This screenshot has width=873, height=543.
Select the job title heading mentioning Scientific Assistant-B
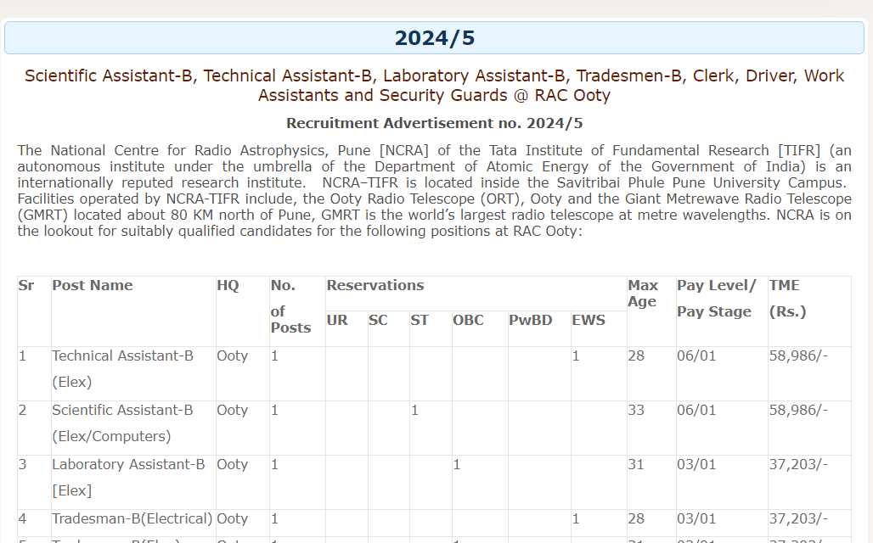point(434,85)
